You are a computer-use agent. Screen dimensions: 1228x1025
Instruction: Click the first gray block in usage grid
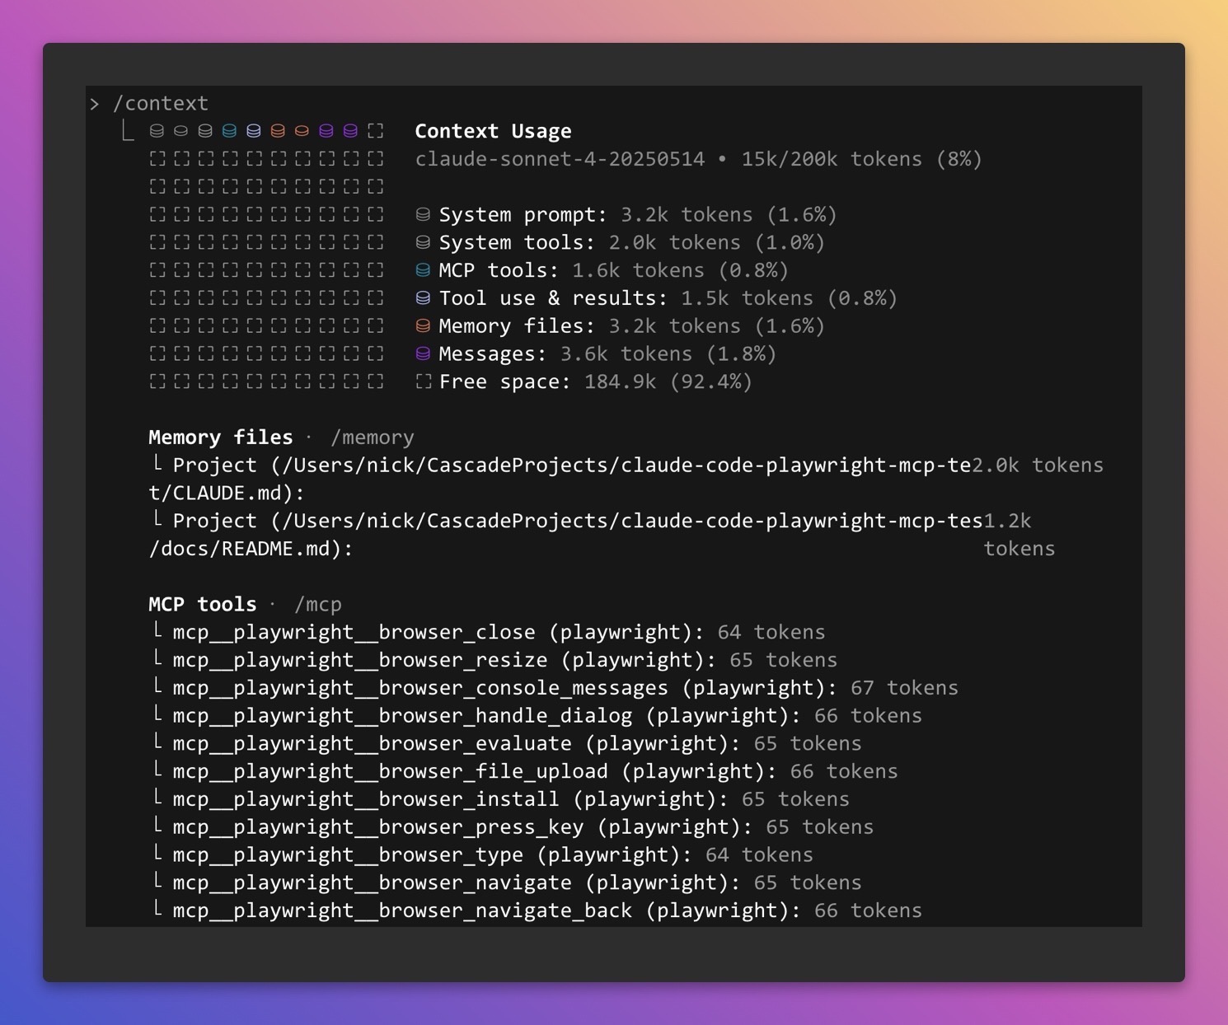157,131
